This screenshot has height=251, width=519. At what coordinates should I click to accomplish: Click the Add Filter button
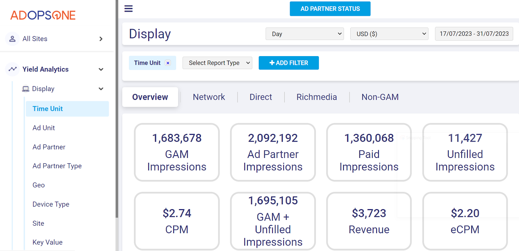(288, 63)
